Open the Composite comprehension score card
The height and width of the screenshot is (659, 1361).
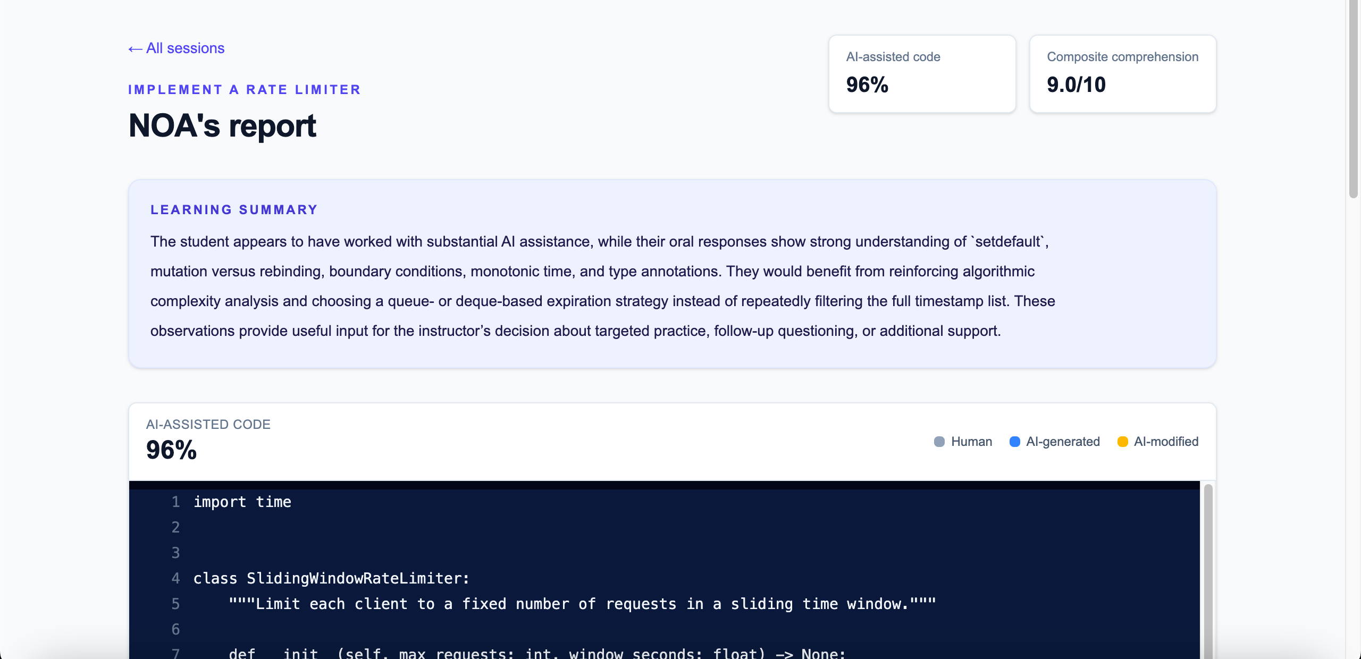(1123, 74)
